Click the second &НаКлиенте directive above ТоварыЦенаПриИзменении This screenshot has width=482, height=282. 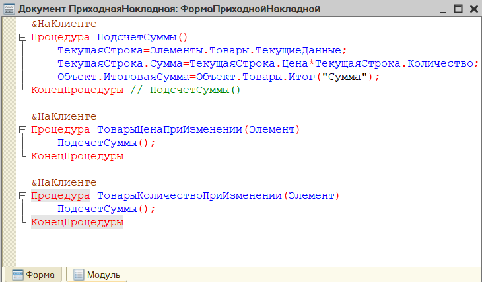tap(64, 116)
